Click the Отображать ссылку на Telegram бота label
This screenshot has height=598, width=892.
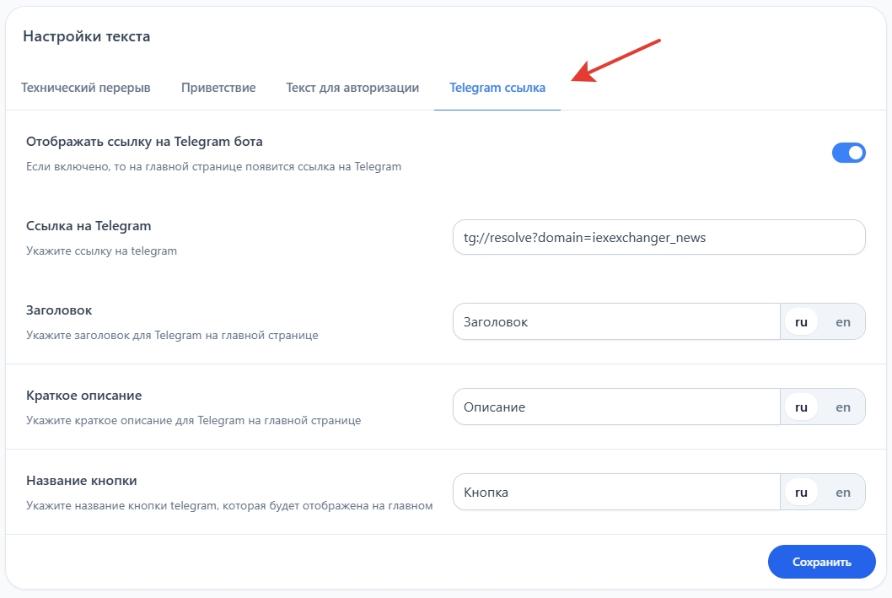[x=150, y=142]
